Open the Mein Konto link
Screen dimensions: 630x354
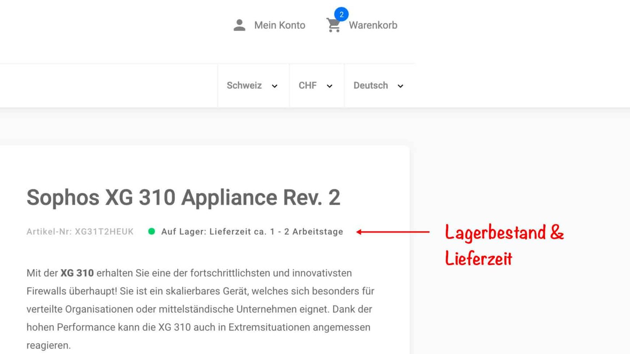click(x=280, y=25)
